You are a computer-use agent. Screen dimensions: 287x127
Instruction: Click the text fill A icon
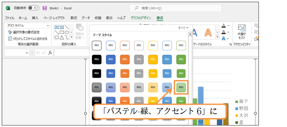coord(223,26)
